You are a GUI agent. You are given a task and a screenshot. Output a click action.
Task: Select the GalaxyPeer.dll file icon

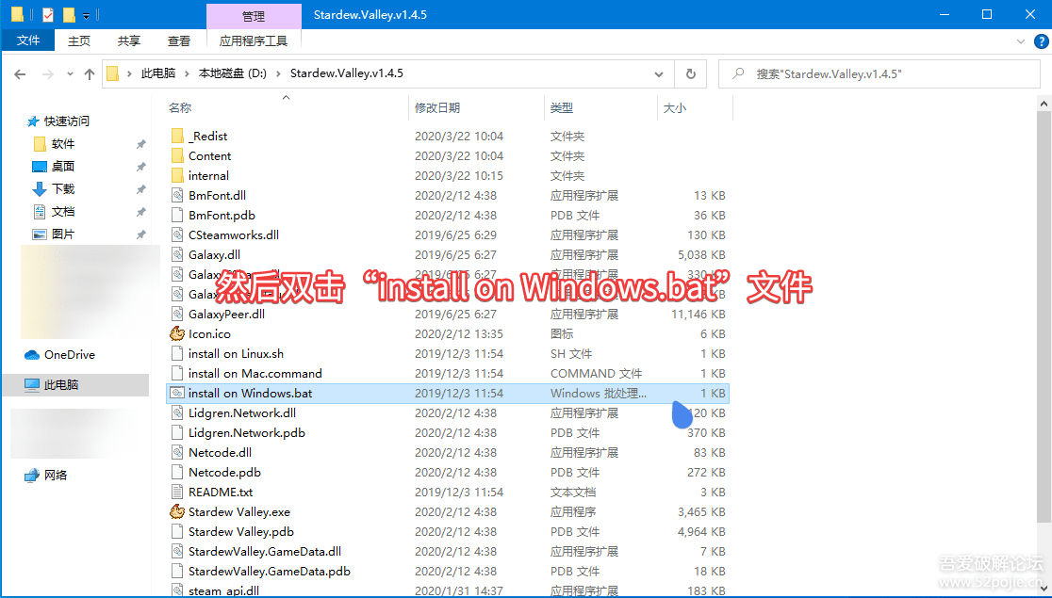177,314
